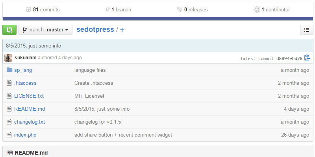The image size is (315, 157).
Task: Visit sukualam's author profile link
Action: (25, 58)
